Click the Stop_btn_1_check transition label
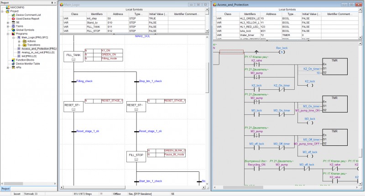Screen dimensions: 365x196 (x=150, y=81)
